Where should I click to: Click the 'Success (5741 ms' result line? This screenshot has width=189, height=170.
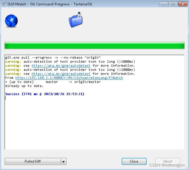coord(45,94)
